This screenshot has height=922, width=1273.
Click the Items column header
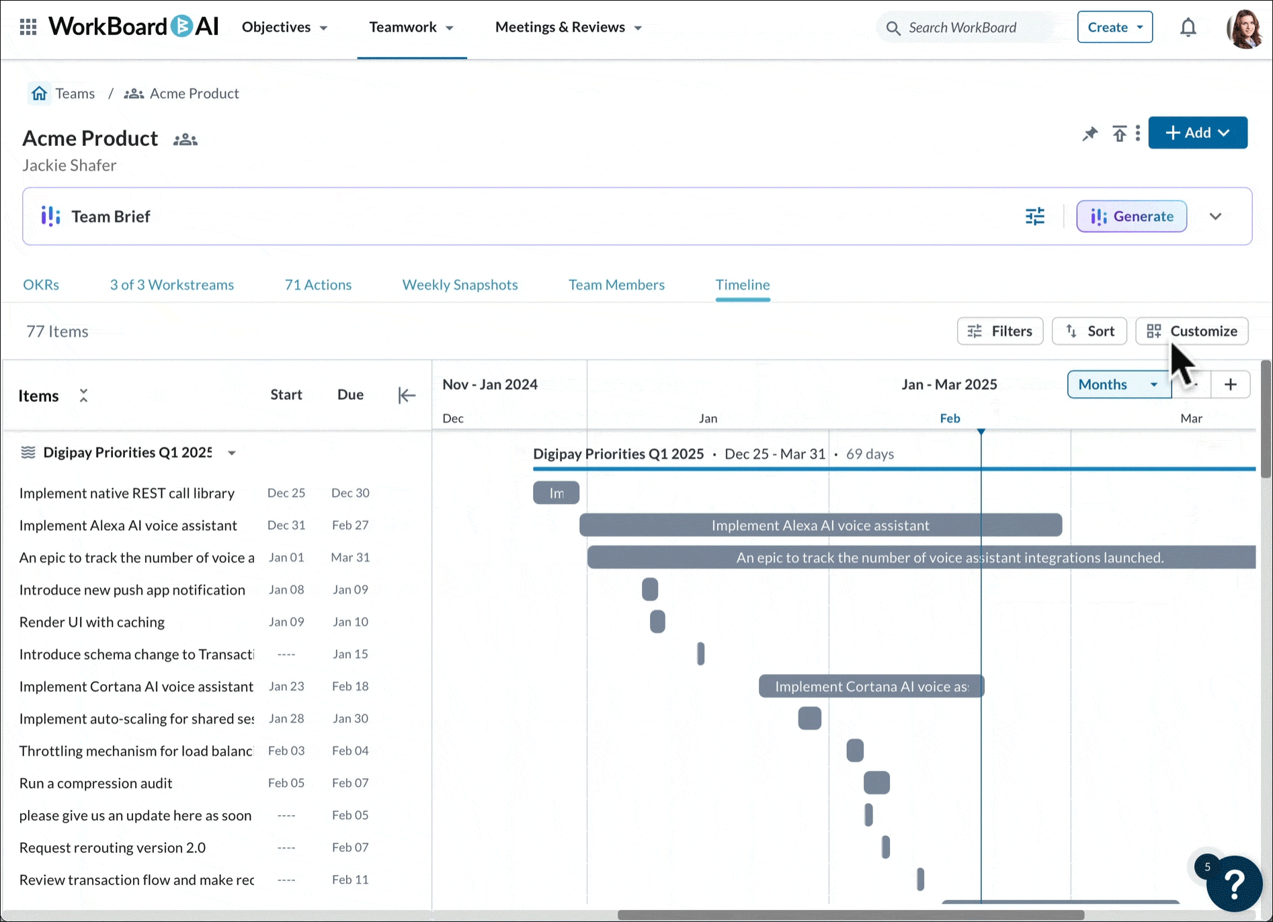38,396
